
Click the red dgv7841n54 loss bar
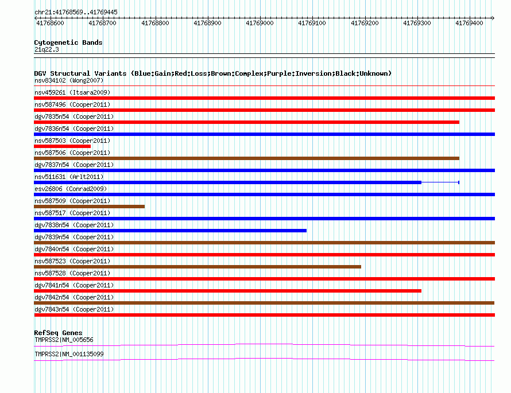click(x=227, y=291)
